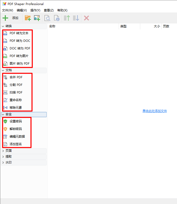This screenshot has height=204, width=177.
Task: Click the File info toolbar icon
Action: 57,18
